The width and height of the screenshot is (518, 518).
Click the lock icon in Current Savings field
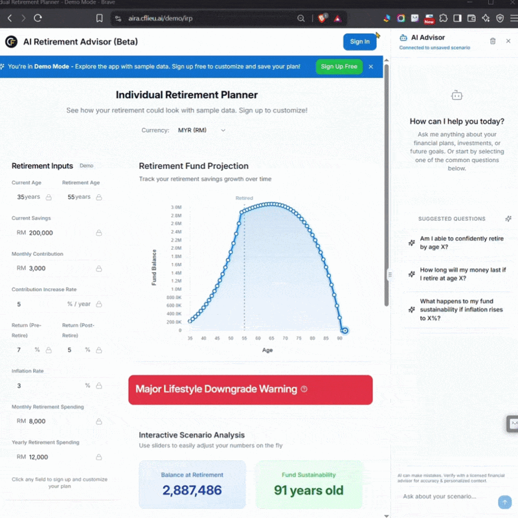pos(99,233)
